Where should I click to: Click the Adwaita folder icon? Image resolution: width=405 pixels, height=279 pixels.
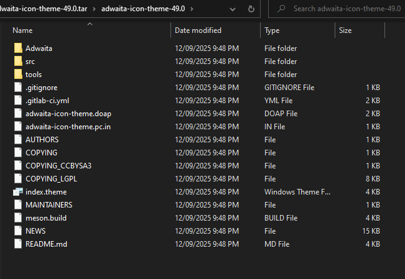pyautogui.click(x=17, y=48)
